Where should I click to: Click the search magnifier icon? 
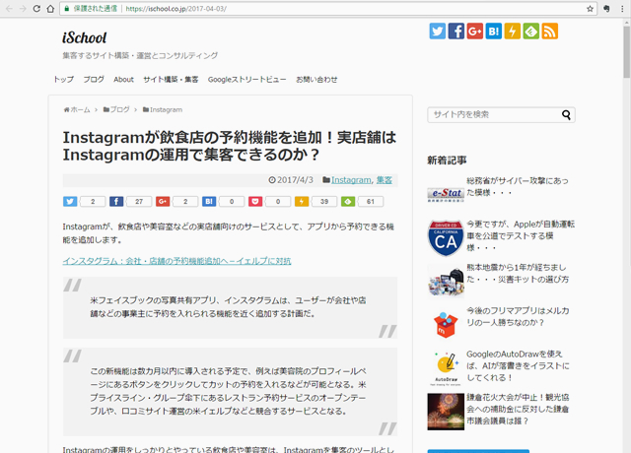[567, 114]
